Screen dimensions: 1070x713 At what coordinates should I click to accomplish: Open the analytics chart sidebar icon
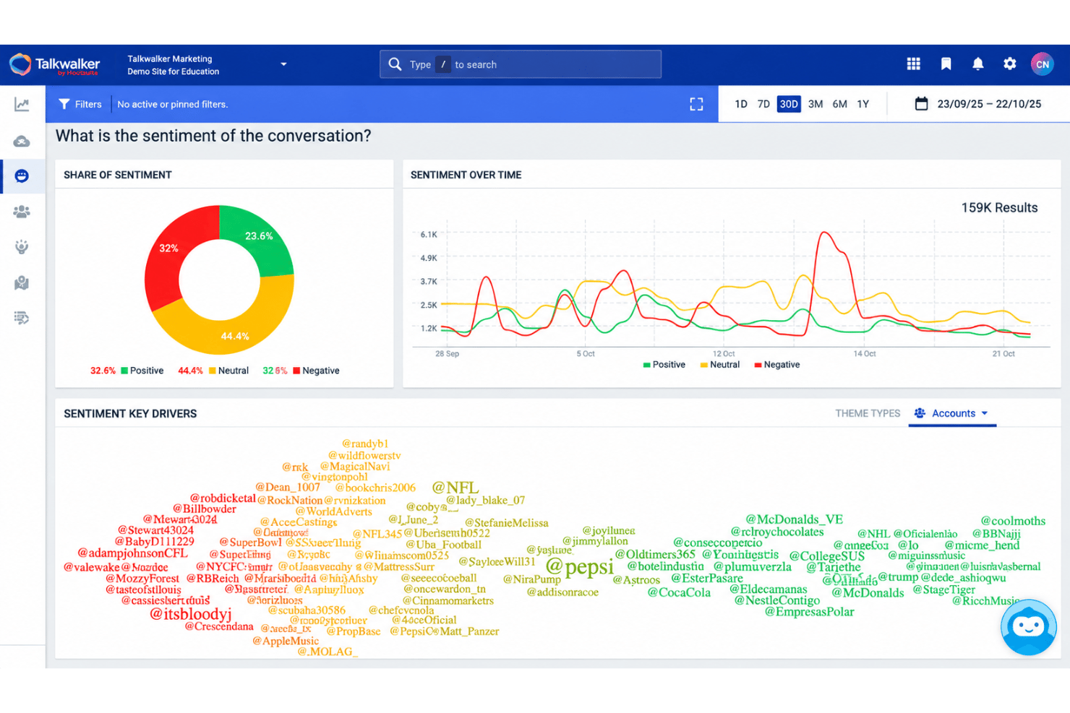tap(22, 105)
